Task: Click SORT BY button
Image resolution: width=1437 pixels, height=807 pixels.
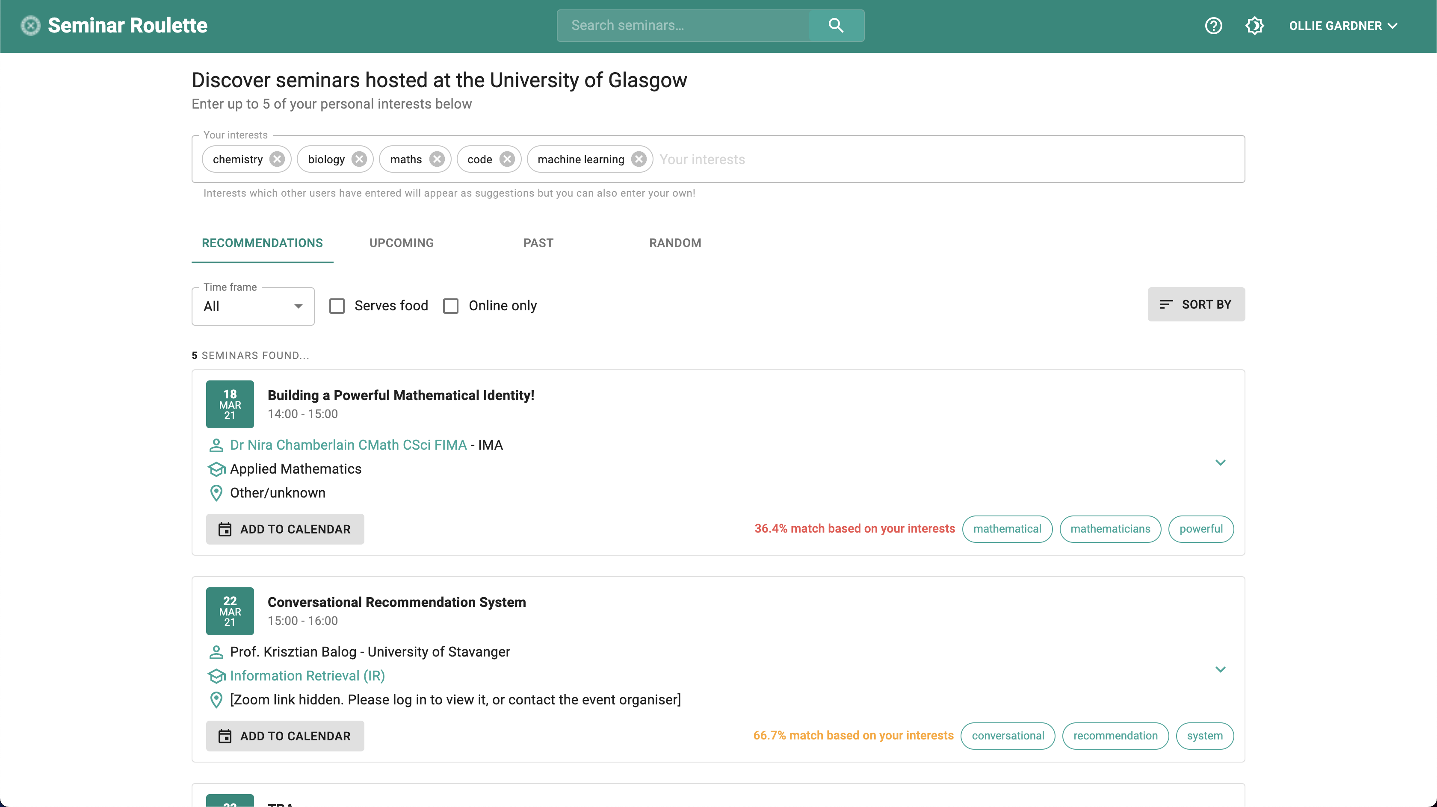Action: coord(1196,304)
